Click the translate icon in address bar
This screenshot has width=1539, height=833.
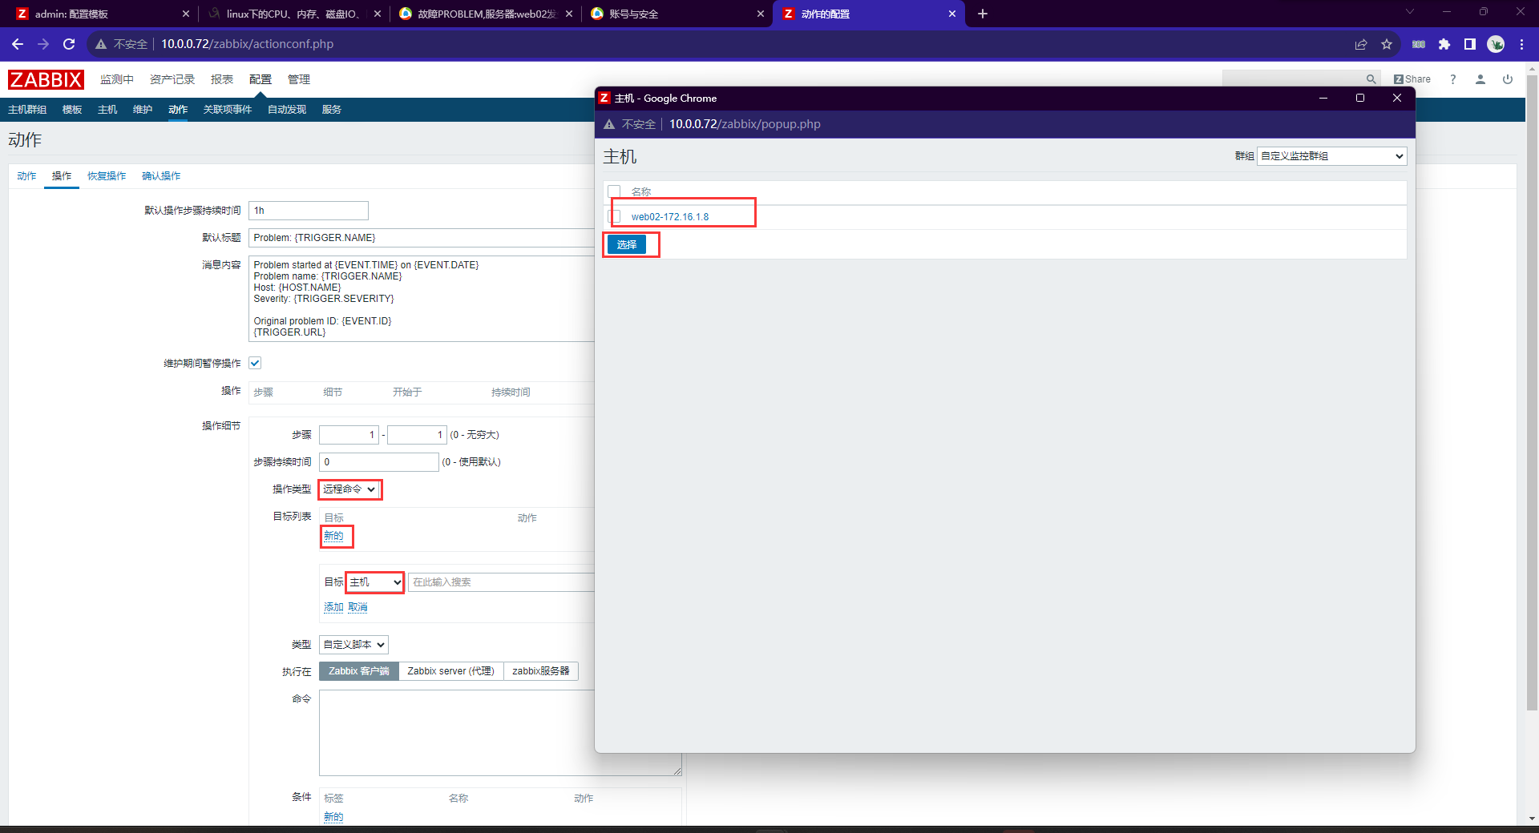1419,44
